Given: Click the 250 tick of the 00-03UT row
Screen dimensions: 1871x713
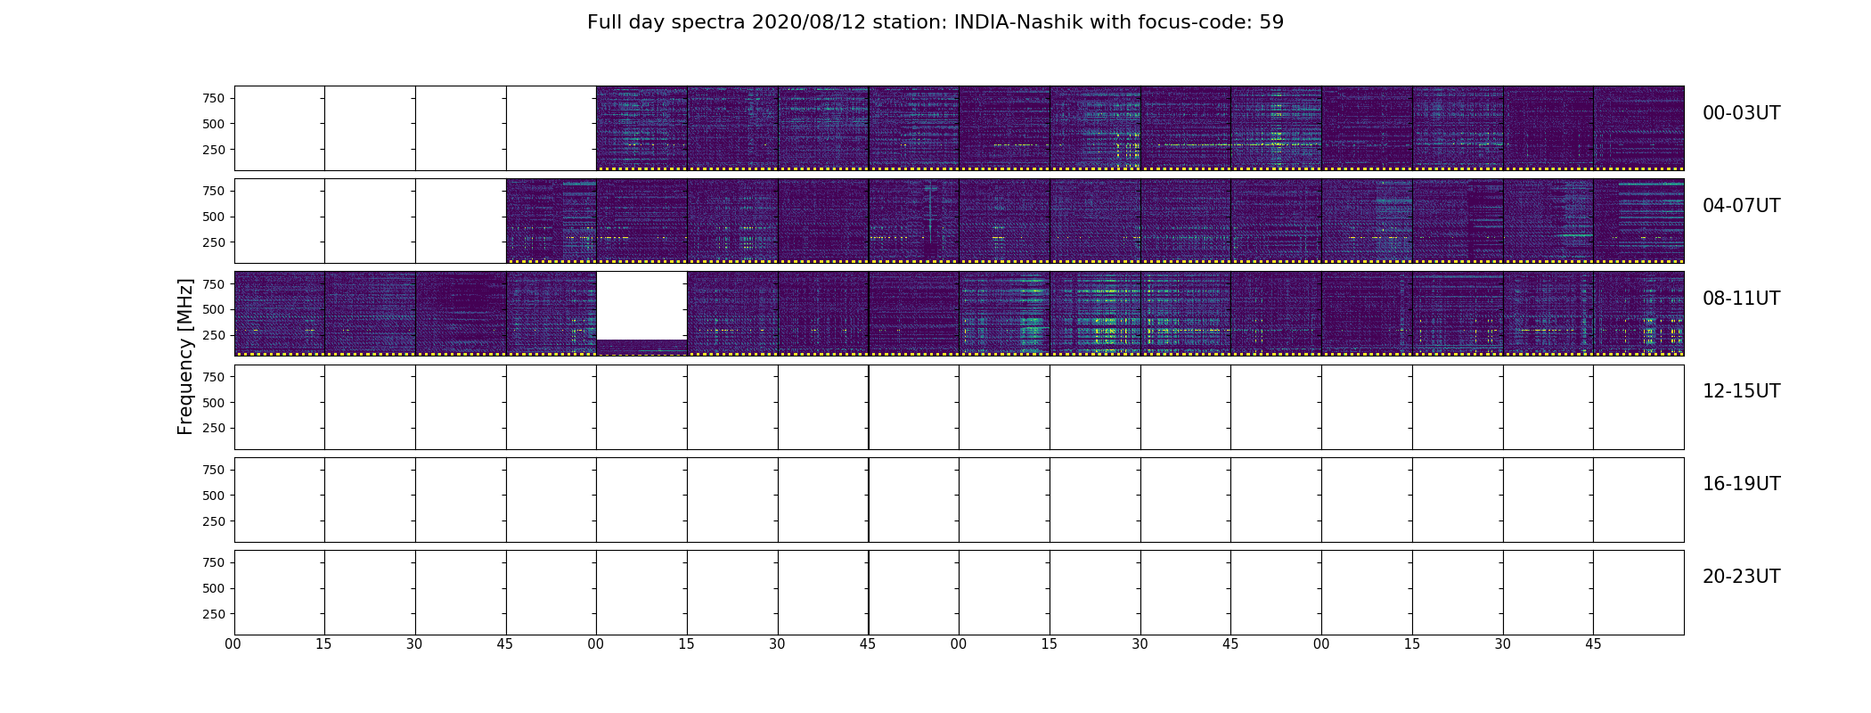Looking at the screenshot, I should click(214, 150).
